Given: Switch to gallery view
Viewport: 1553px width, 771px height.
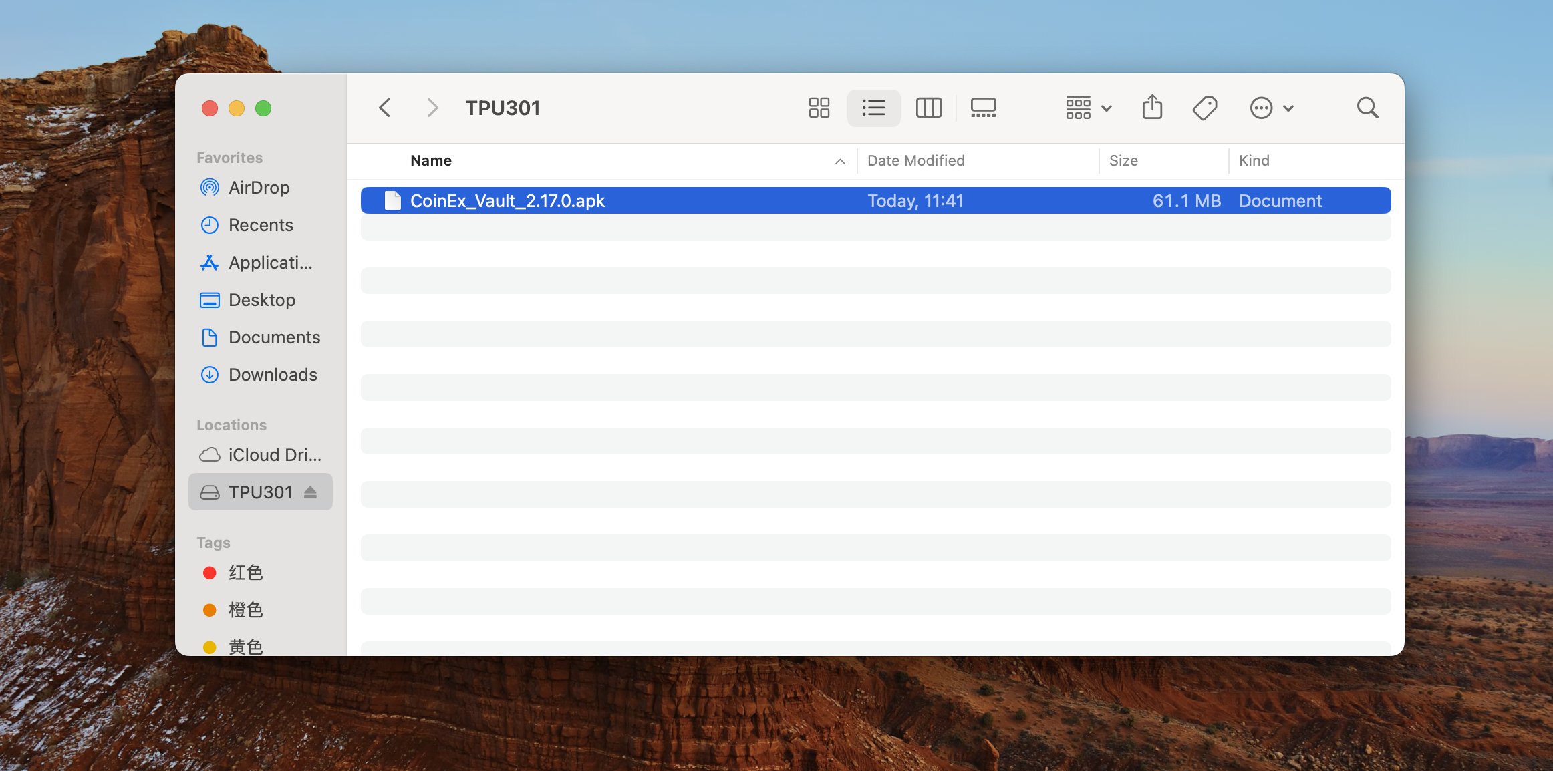Looking at the screenshot, I should coord(983,108).
